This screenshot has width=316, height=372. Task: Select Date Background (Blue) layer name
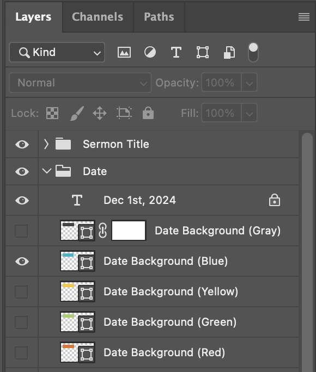[166, 261]
